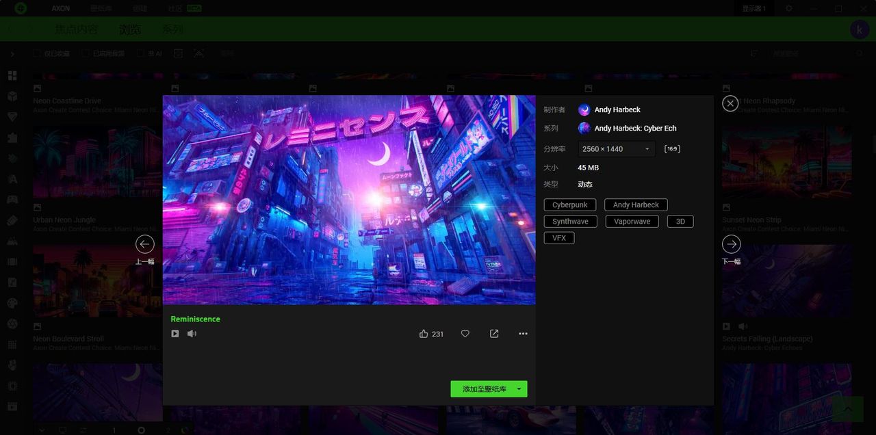
Task: Go to previous wallpaper with 上一幅 arrow
Action: (145, 244)
